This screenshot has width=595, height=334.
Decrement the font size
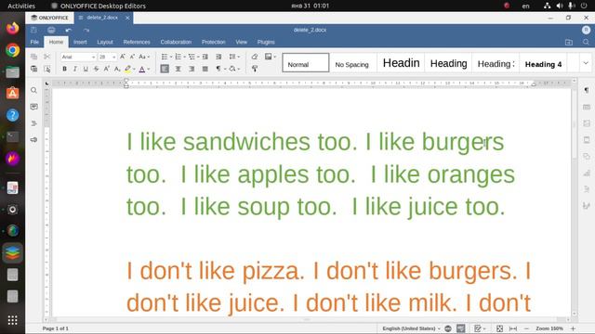[132, 57]
